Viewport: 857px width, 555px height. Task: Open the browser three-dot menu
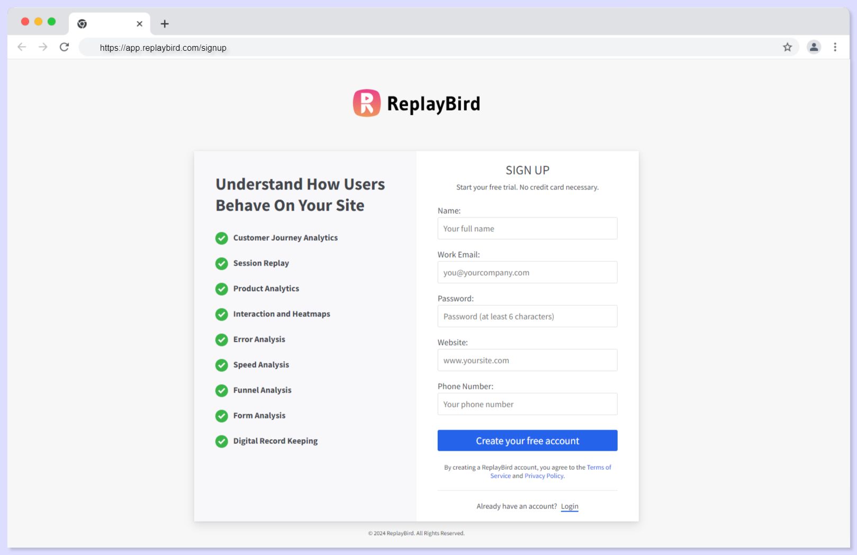pos(835,47)
